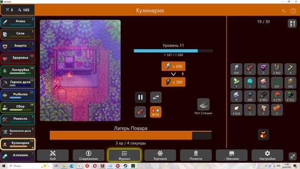Select the inventory fish stack 690
This screenshot has height=169, width=300.
click(x=236, y=69)
